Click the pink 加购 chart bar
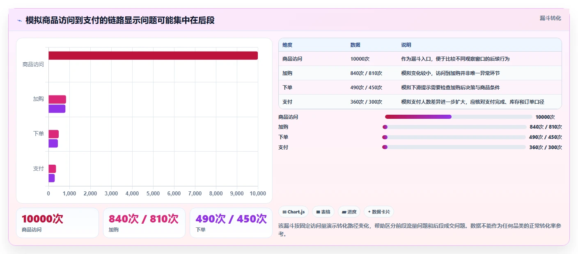This screenshot has width=578, height=254. (x=57, y=99)
